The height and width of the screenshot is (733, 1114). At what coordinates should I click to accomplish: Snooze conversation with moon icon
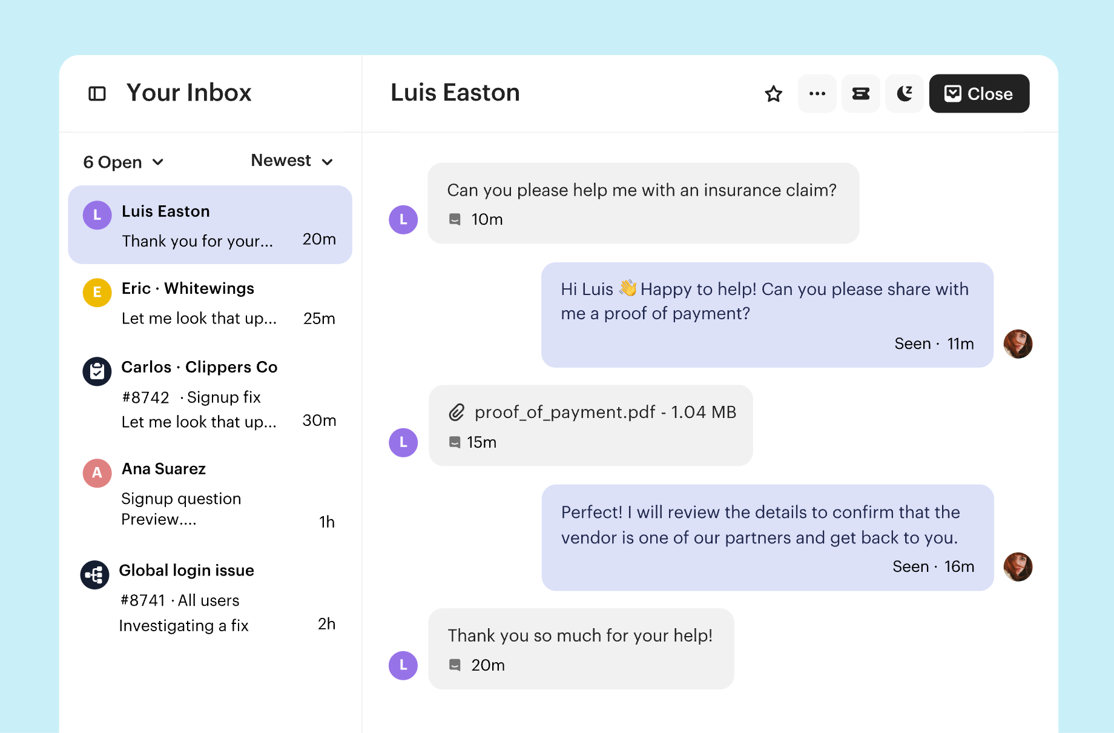pyautogui.click(x=904, y=94)
